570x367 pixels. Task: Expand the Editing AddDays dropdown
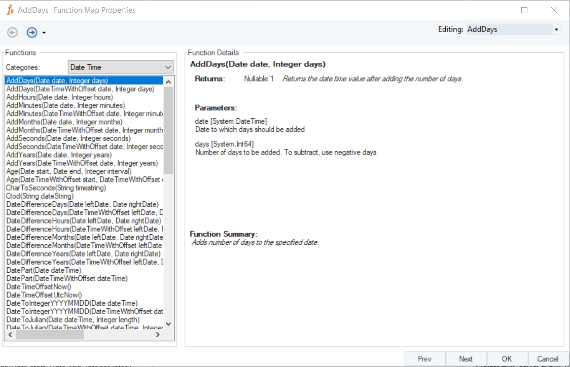[x=556, y=29]
